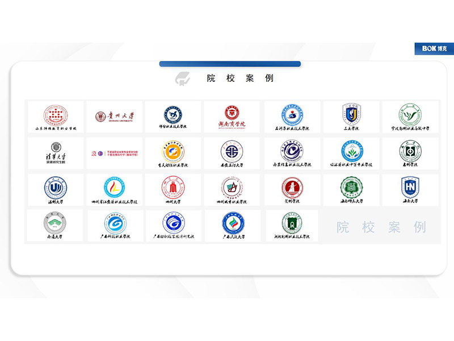The image size is (454, 341).
Task: Open the 三亚学院 shield logo
Action: coord(351,114)
